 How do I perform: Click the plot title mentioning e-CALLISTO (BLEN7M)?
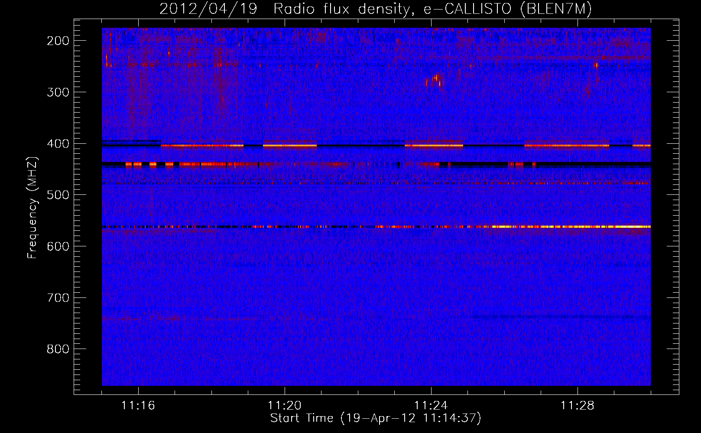(376, 9)
